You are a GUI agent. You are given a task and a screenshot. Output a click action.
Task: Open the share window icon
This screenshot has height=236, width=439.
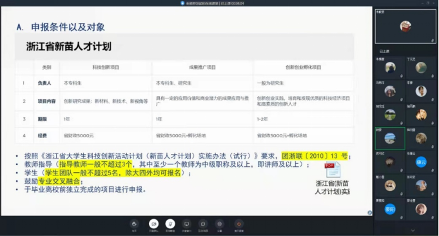(x=186, y=224)
